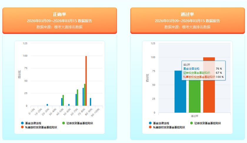This screenshot has width=247, height=143.
Task: Toggle 私募股权投资基金基础知识 series label in 通过率 legend
Action: point(169,127)
